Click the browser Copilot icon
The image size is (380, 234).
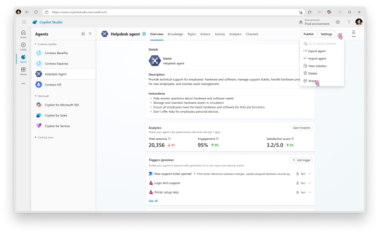(x=329, y=12)
